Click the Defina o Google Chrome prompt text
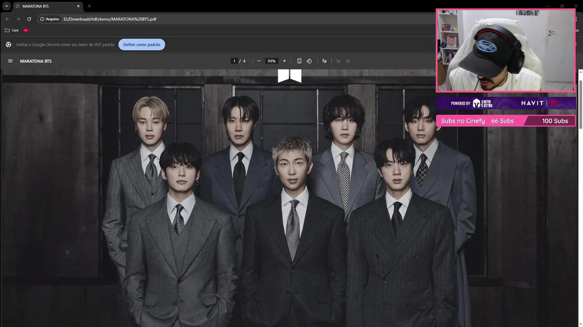Screen dimensions: 583x327 pyautogui.click(x=66, y=45)
